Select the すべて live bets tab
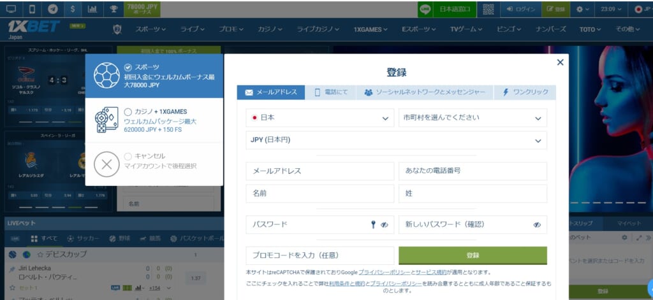The height and width of the screenshot is (300, 653). click(x=44, y=239)
